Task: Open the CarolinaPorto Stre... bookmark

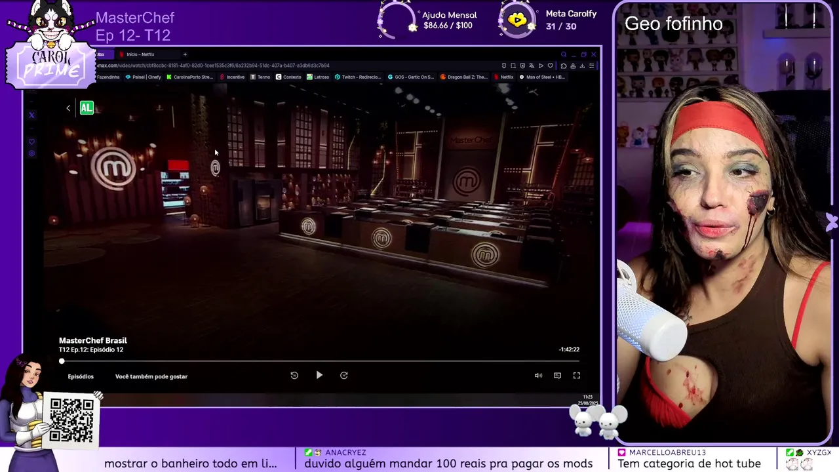Action: pos(189,77)
